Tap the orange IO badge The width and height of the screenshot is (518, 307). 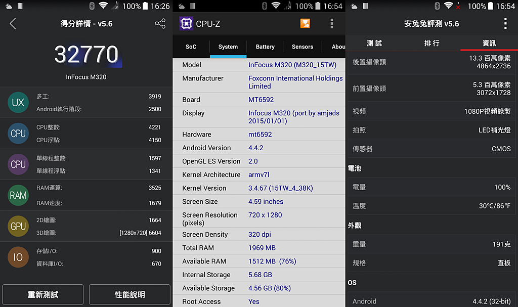(18, 257)
